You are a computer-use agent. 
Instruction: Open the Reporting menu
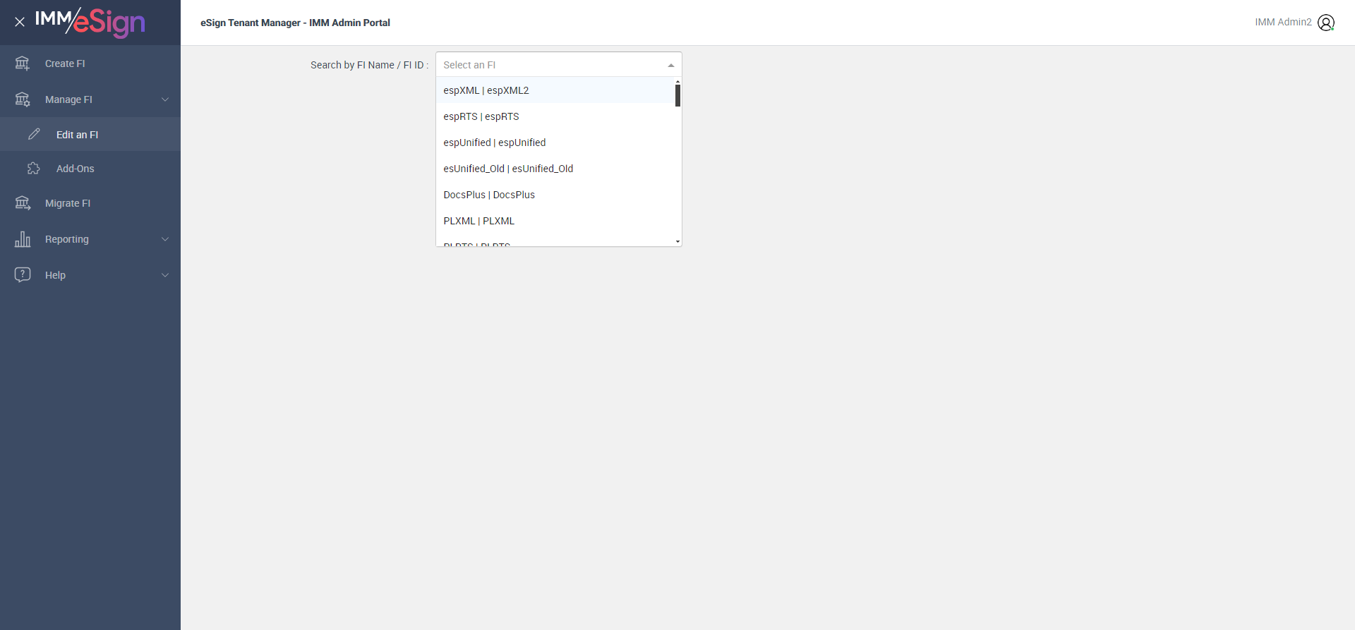tap(90, 239)
